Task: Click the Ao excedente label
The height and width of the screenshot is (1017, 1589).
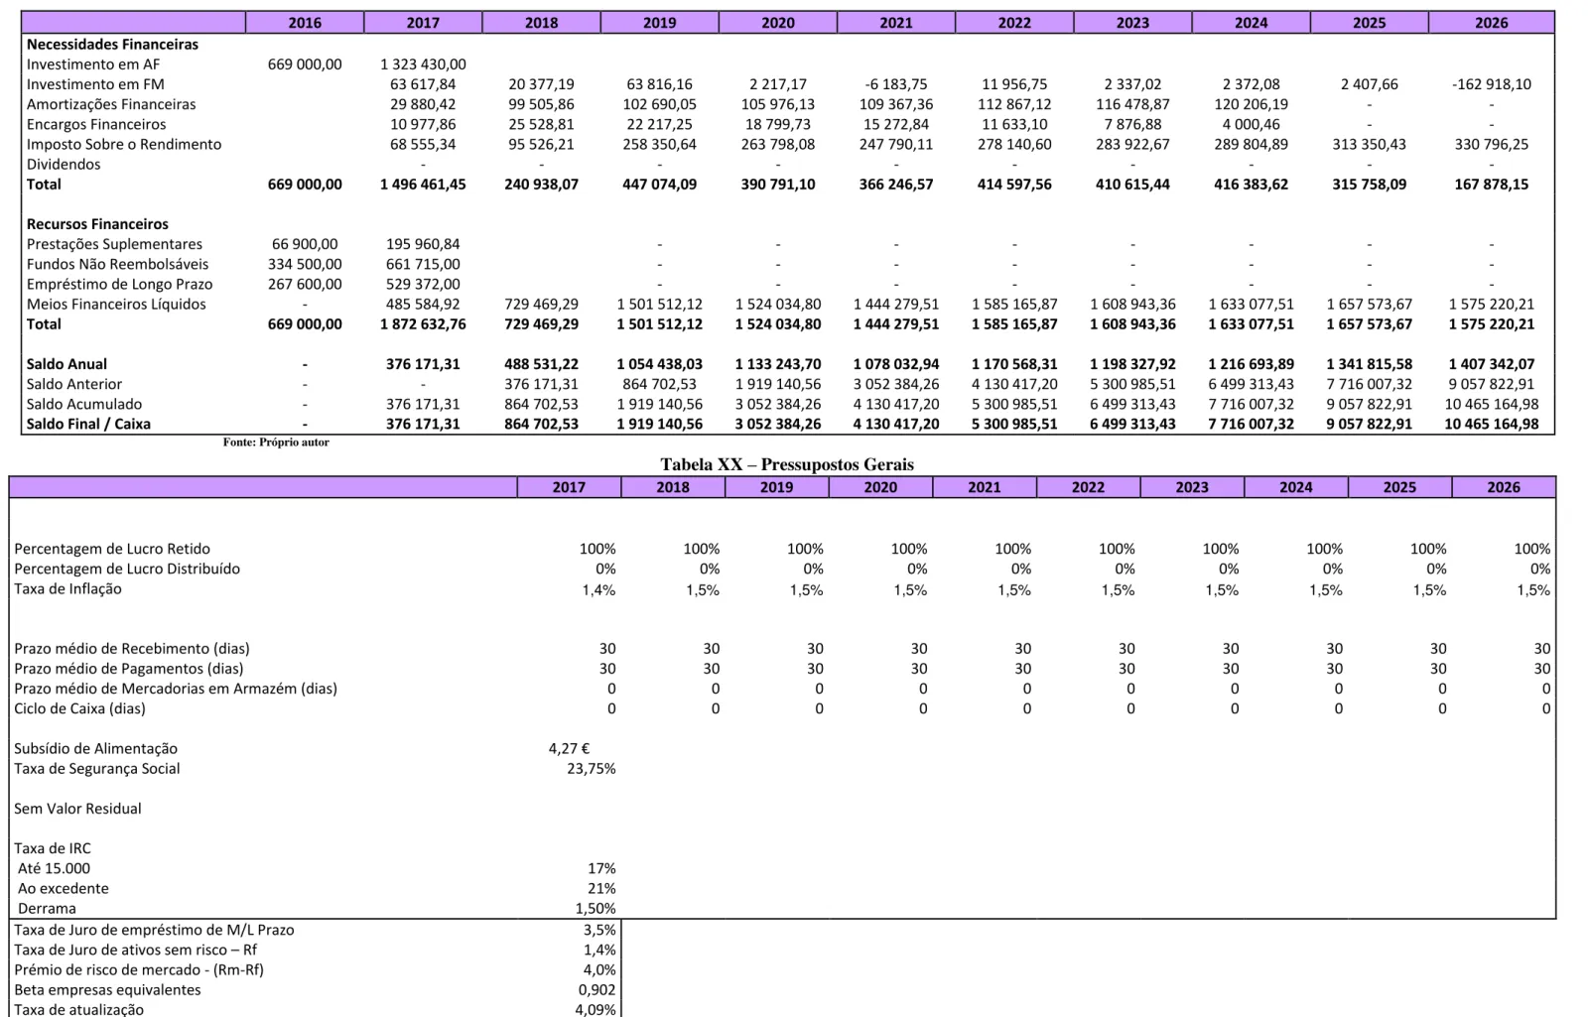Action: point(64,888)
